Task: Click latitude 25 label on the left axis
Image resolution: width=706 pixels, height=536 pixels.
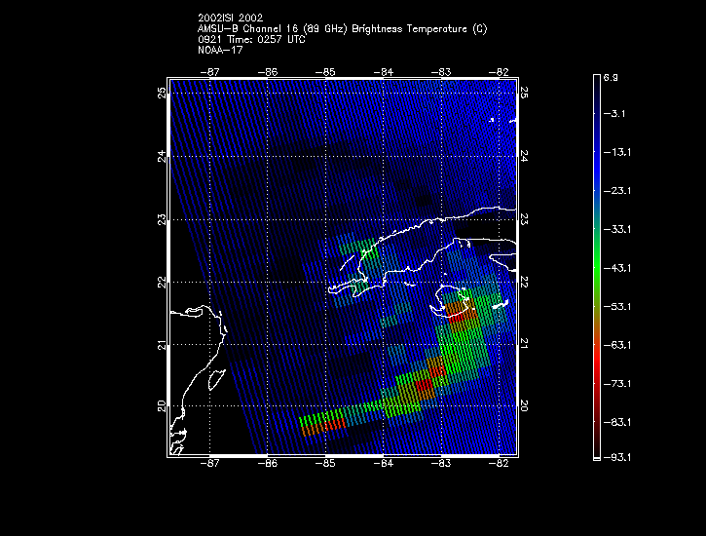Action: click(162, 94)
